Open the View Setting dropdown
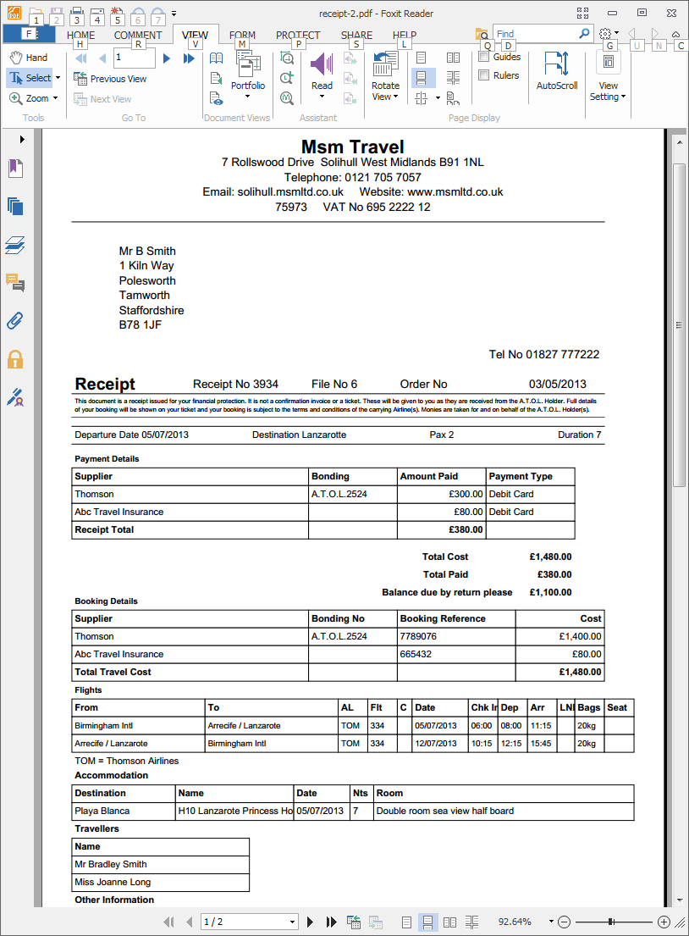The image size is (689, 936). point(608,78)
